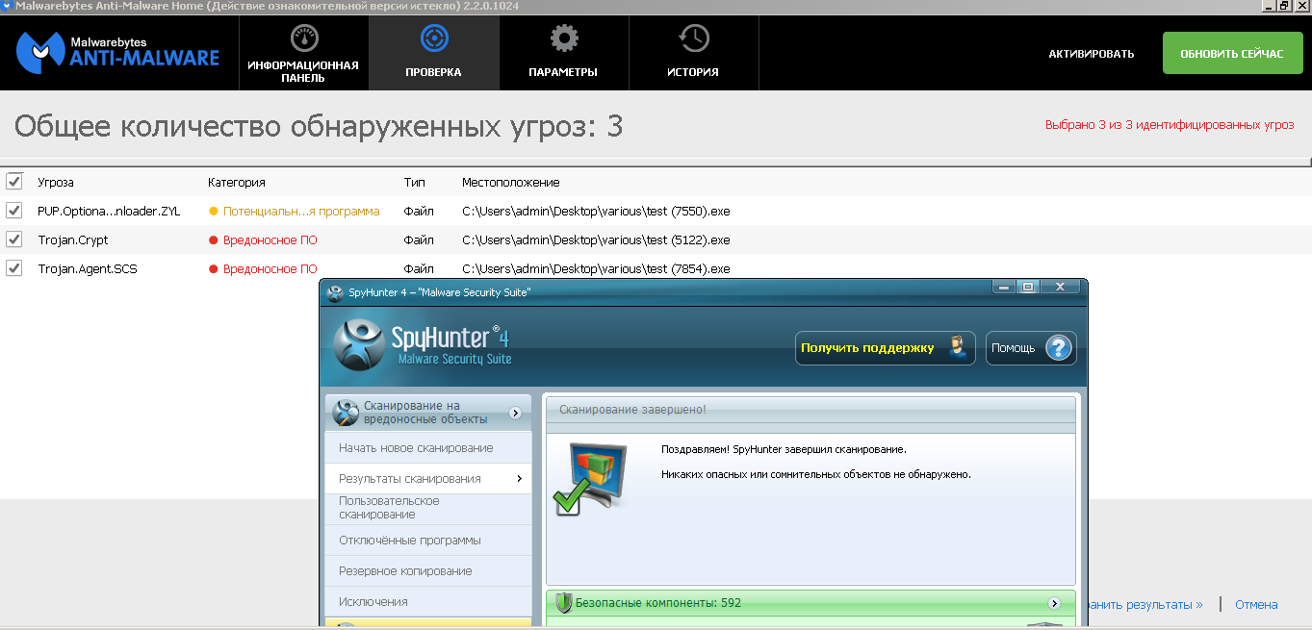Maximize the SpyHunter window
Image resolution: width=1312 pixels, height=630 pixels.
1027,287
